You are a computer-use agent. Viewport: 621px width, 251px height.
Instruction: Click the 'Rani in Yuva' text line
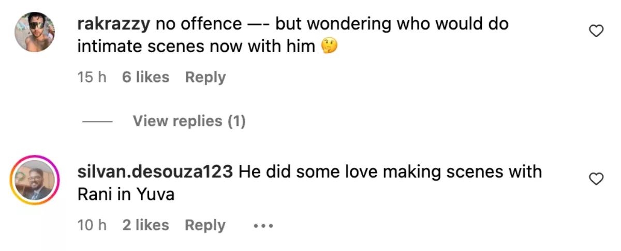(126, 194)
